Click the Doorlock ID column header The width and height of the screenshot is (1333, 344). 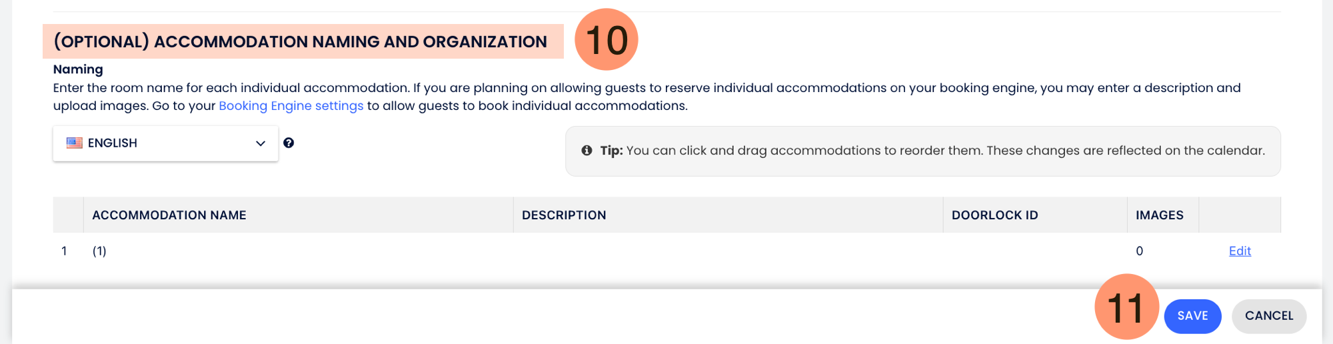(x=994, y=215)
